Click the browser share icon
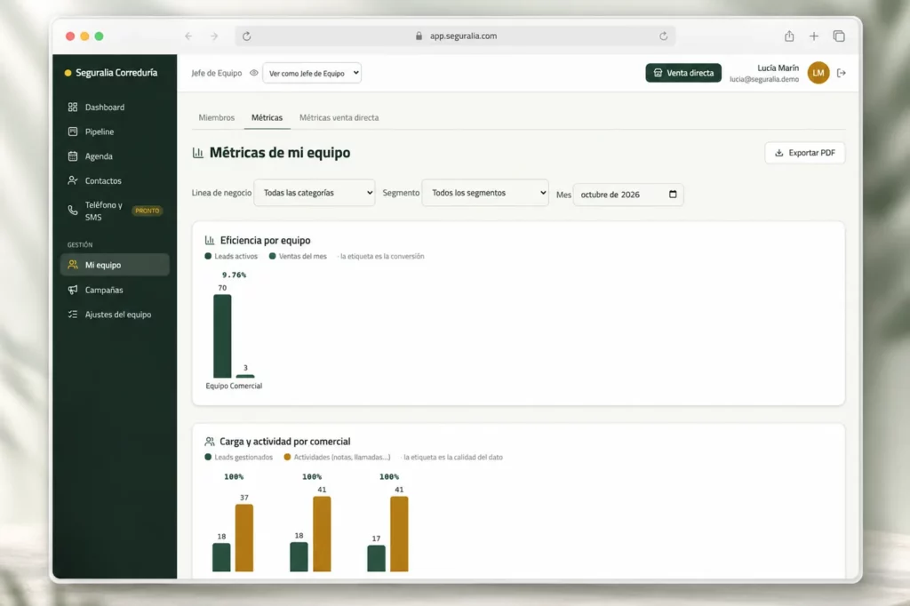Viewport: 910px width, 606px height. click(x=789, y=36)
